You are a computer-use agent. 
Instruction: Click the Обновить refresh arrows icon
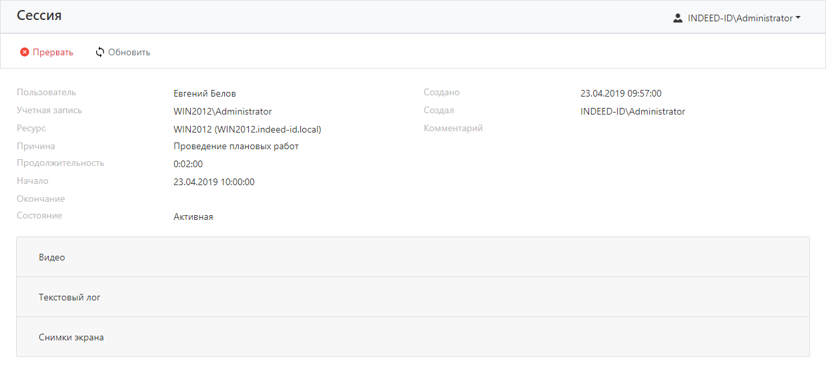pyautogui.click(x=100, y=52)
